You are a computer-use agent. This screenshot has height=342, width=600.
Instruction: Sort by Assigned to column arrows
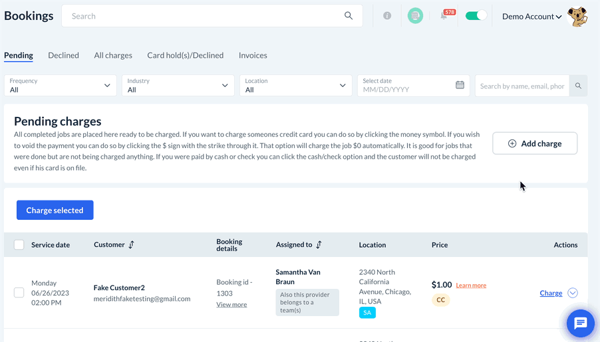tap(319, 244)
